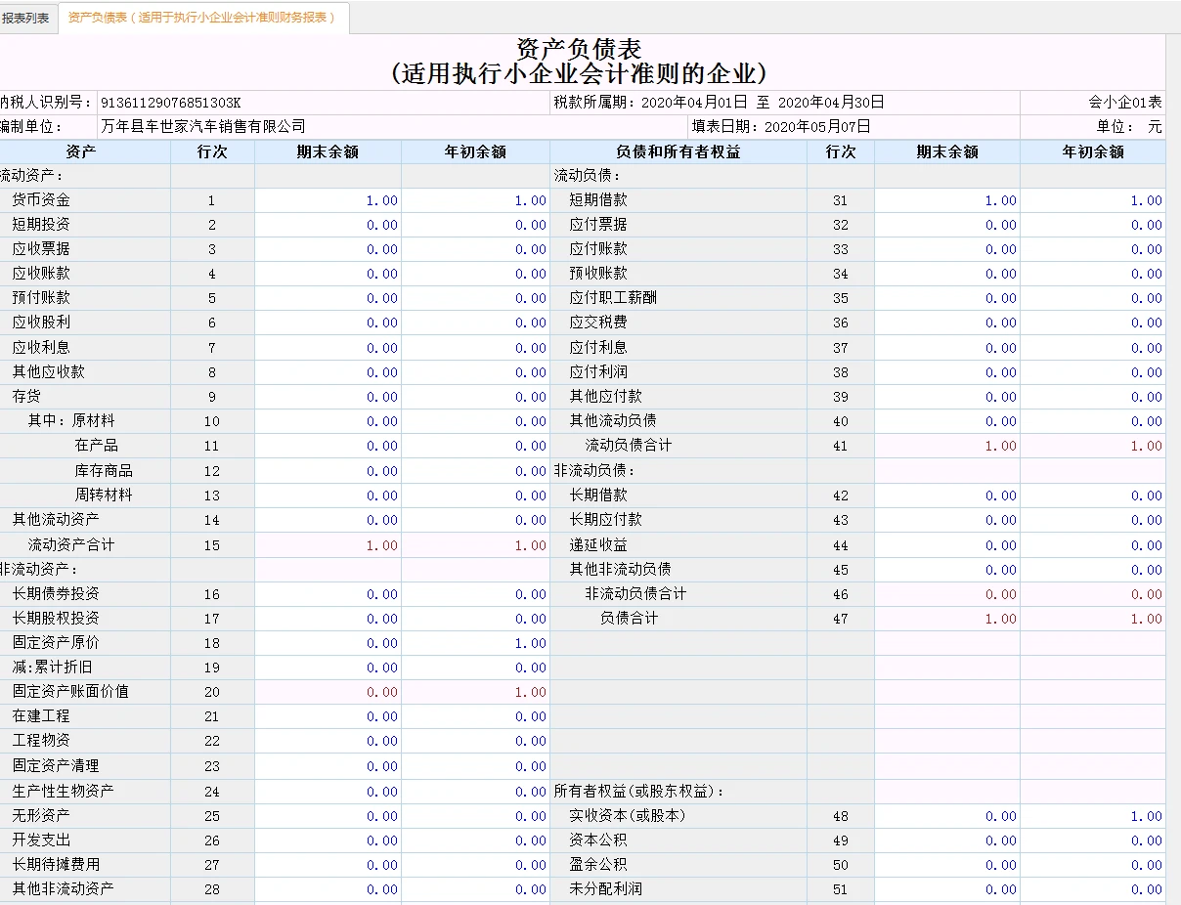Click the 负债和所有者权益 column header
This screenshot has height=905, width=1181.
point(678,152)
